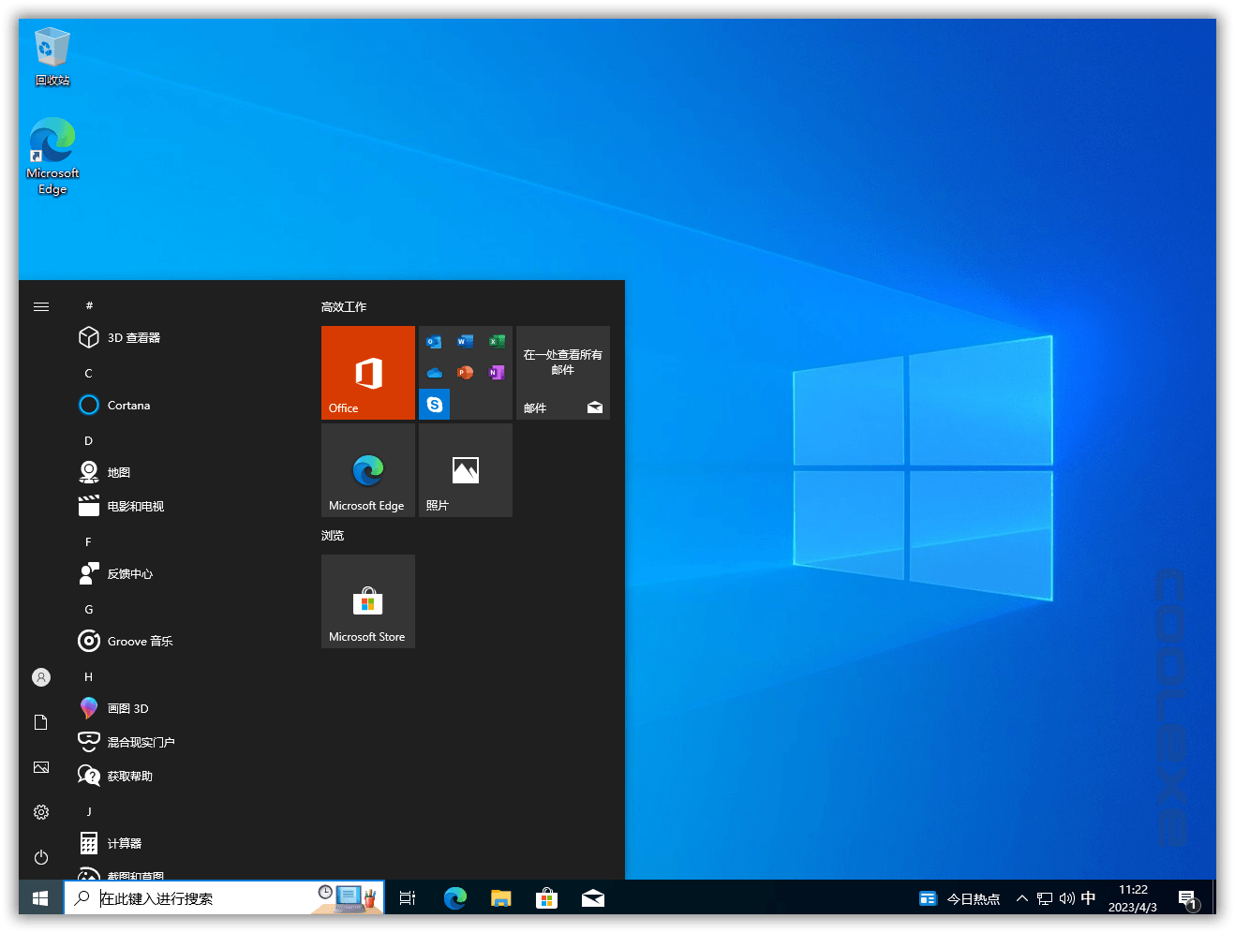Open the 反馈中心 (Feedback Hub) app
The height and width of the screenshot is (933, 1235).
pyautogui.click(x=128, y=573)
